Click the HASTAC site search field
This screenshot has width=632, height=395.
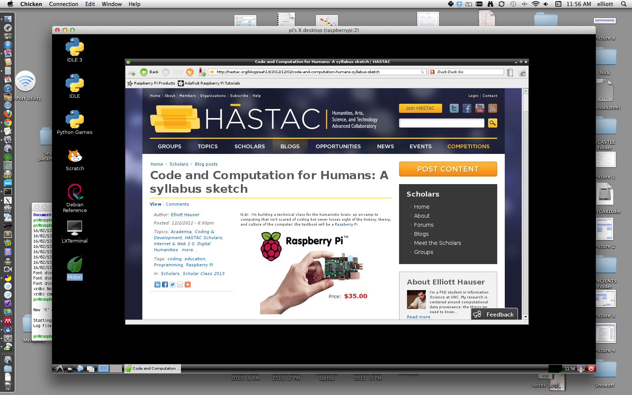[x=441, y=123]
